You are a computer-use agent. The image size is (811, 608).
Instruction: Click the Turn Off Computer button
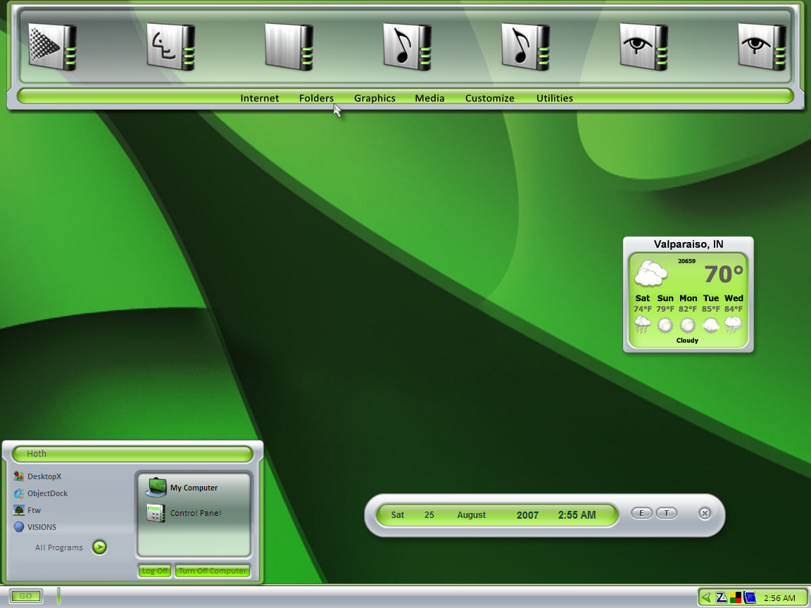(213, 571)
